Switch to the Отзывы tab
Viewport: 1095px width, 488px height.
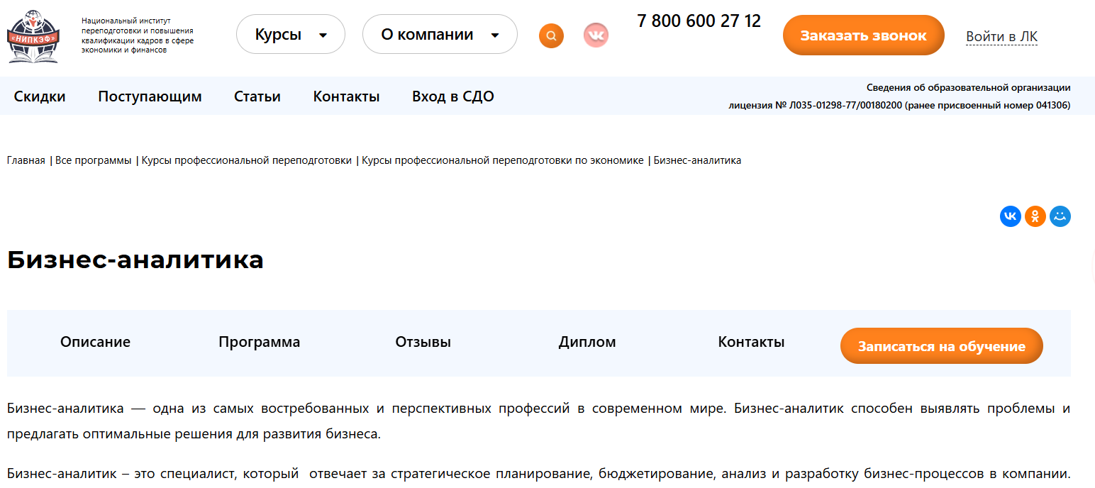(x=423, y=342)
